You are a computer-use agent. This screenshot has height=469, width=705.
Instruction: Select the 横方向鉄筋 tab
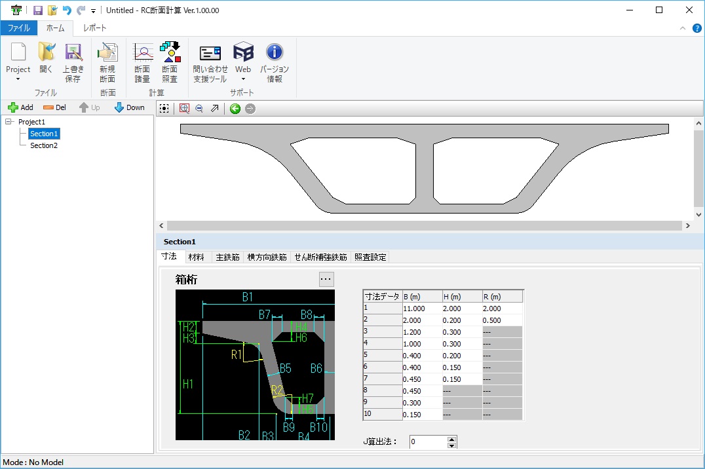tap(267, 257)
